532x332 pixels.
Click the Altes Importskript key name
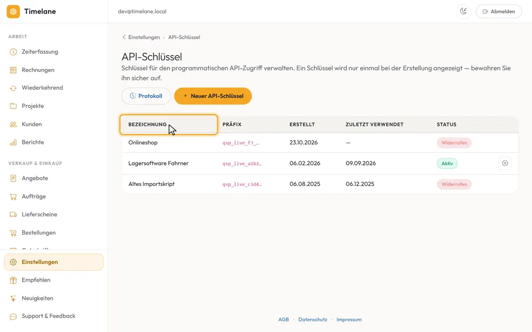tap(151, 184)
